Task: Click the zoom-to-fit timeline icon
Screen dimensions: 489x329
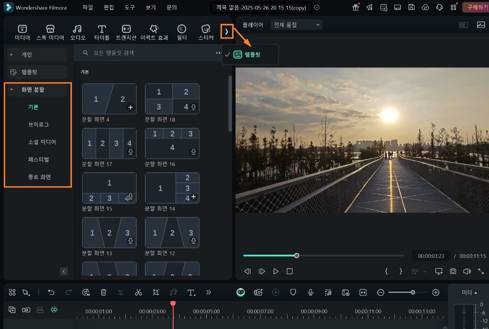Action: click(363, 292)
